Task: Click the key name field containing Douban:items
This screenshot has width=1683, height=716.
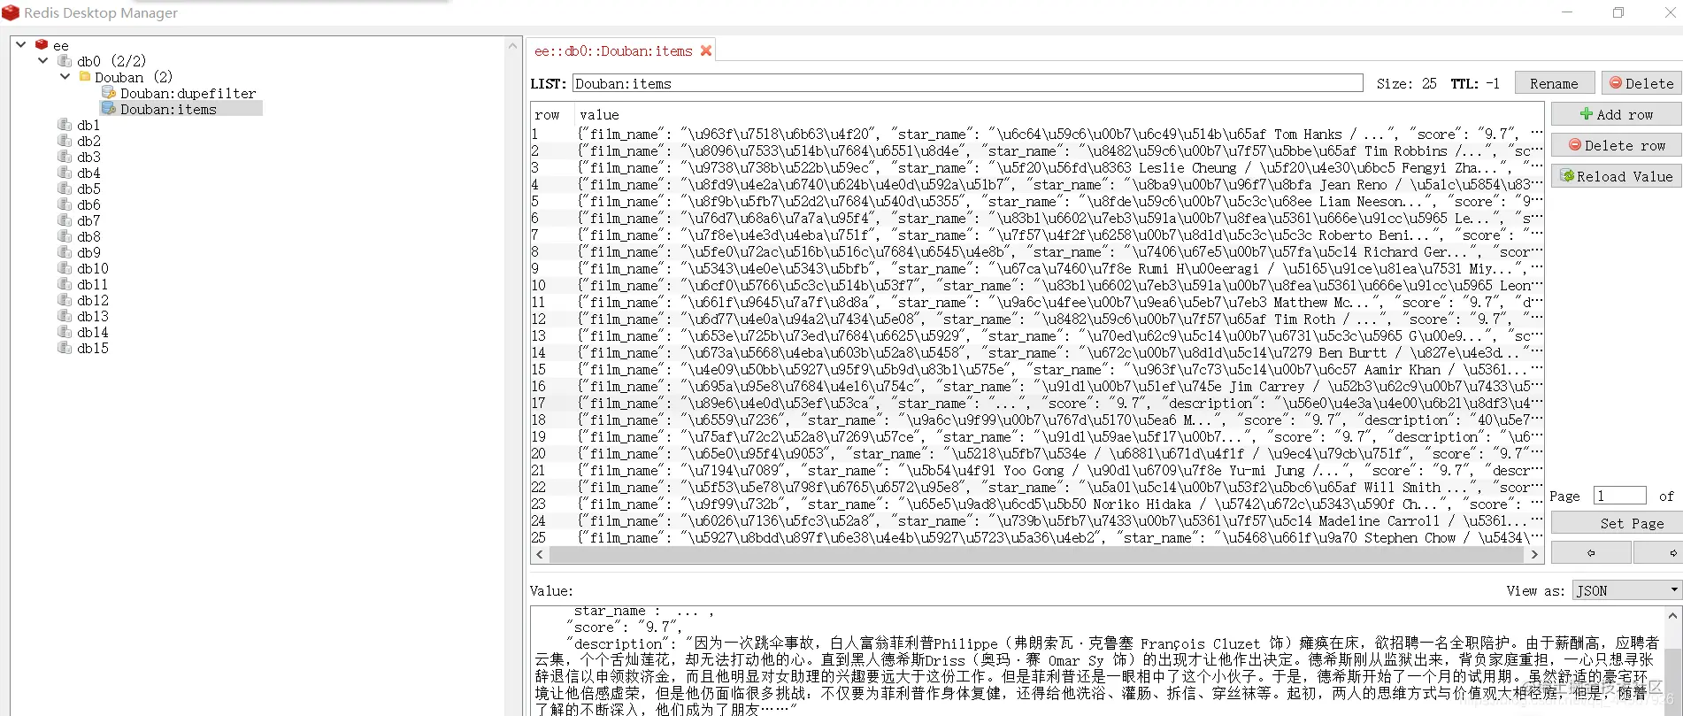Action: point(968,83)
